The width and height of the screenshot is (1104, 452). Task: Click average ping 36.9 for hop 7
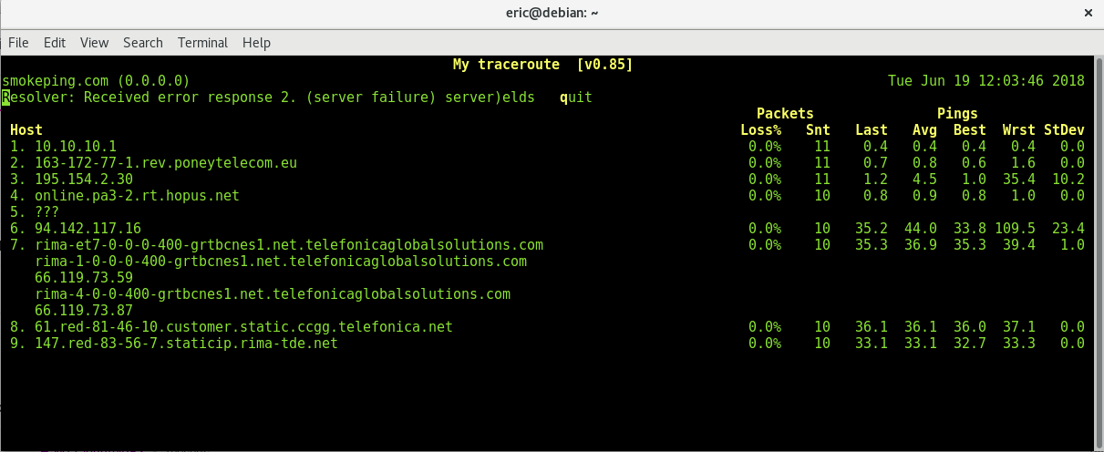[x=921, y=245]
